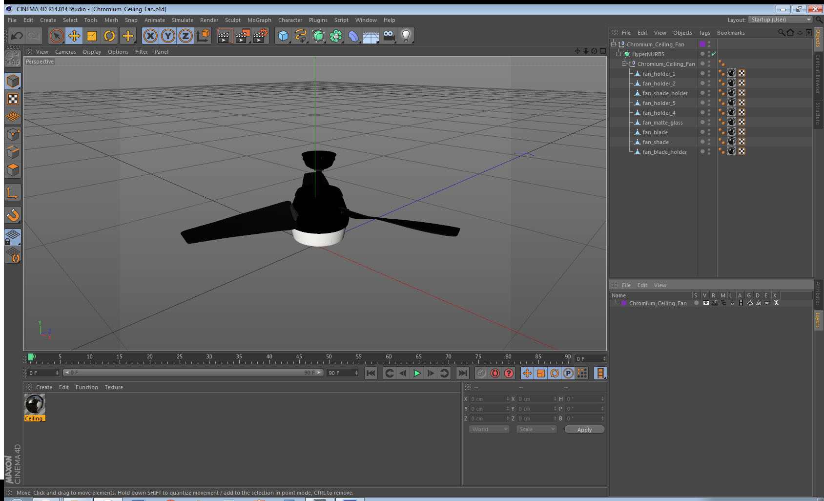This screenshot has height=501, width=824.
Task: Click the Make Editable icon
Action: pos(13,59)
